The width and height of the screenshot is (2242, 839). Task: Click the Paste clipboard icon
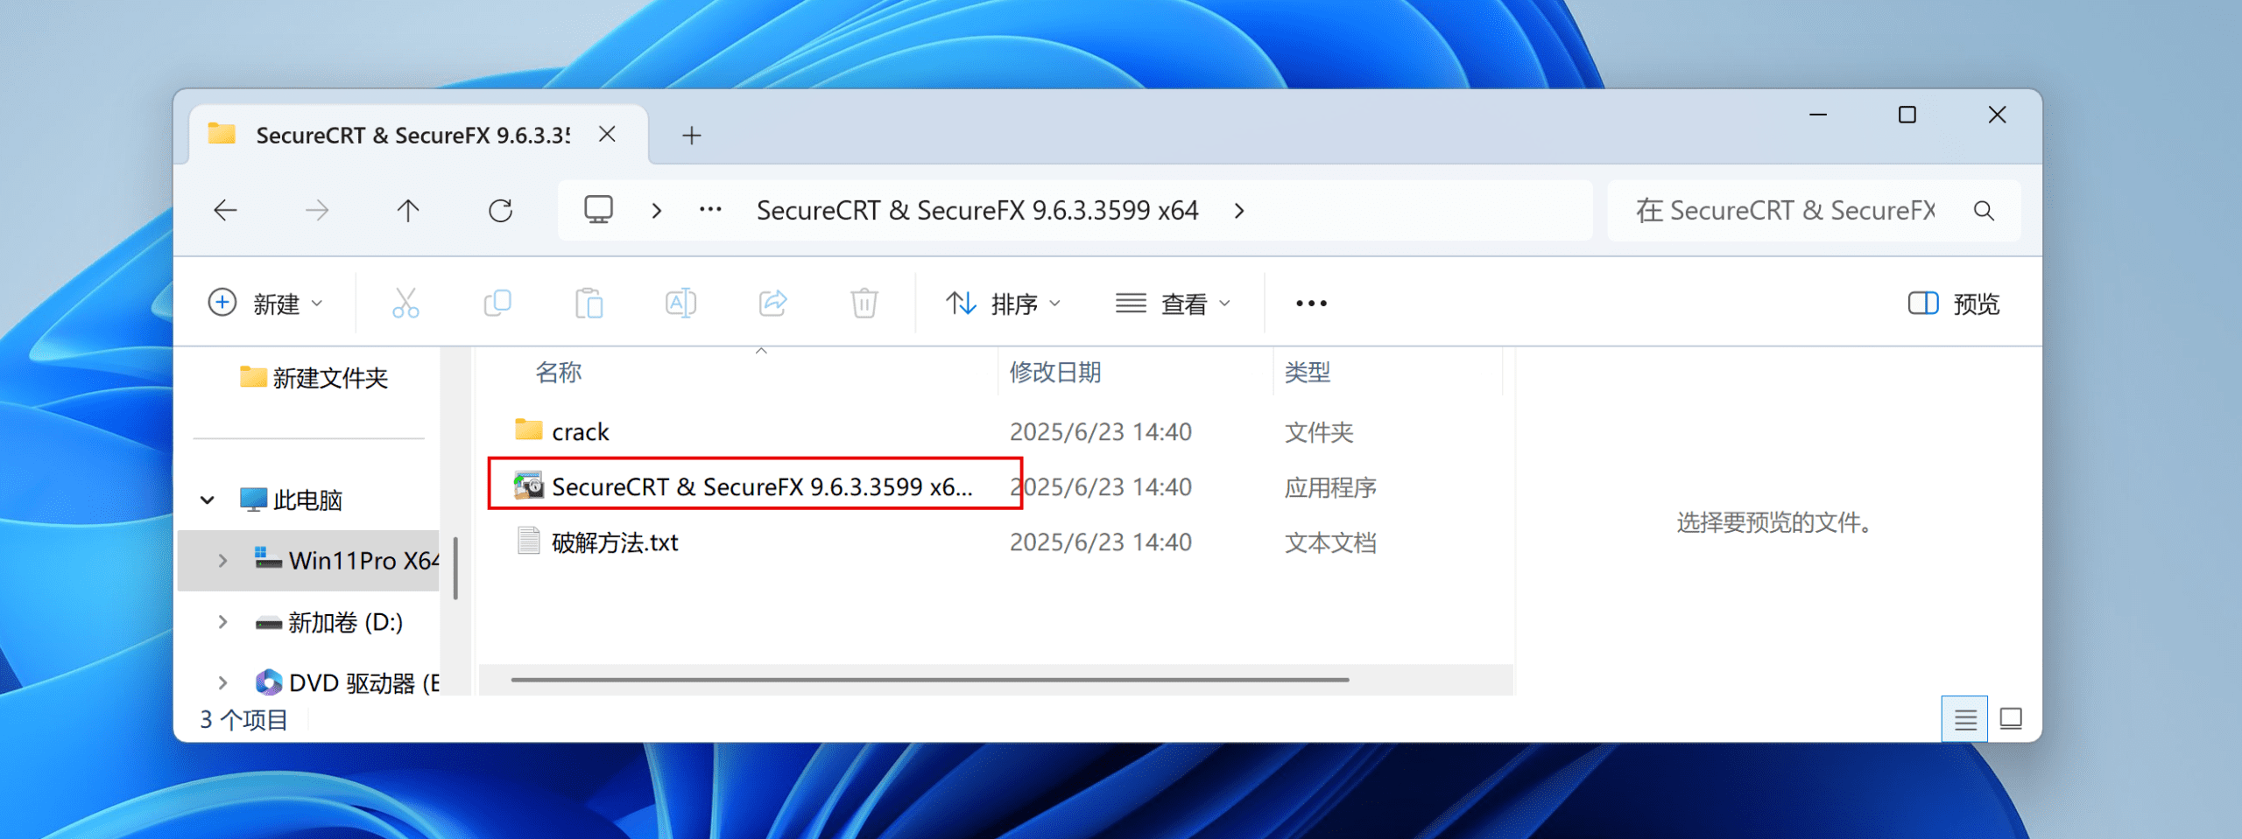pos(589,304)
